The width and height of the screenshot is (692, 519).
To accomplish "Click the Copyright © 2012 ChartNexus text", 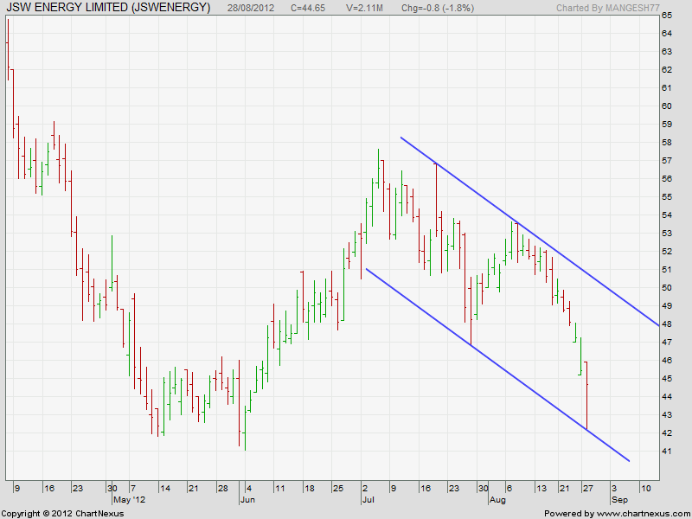I will click(62, 514).
